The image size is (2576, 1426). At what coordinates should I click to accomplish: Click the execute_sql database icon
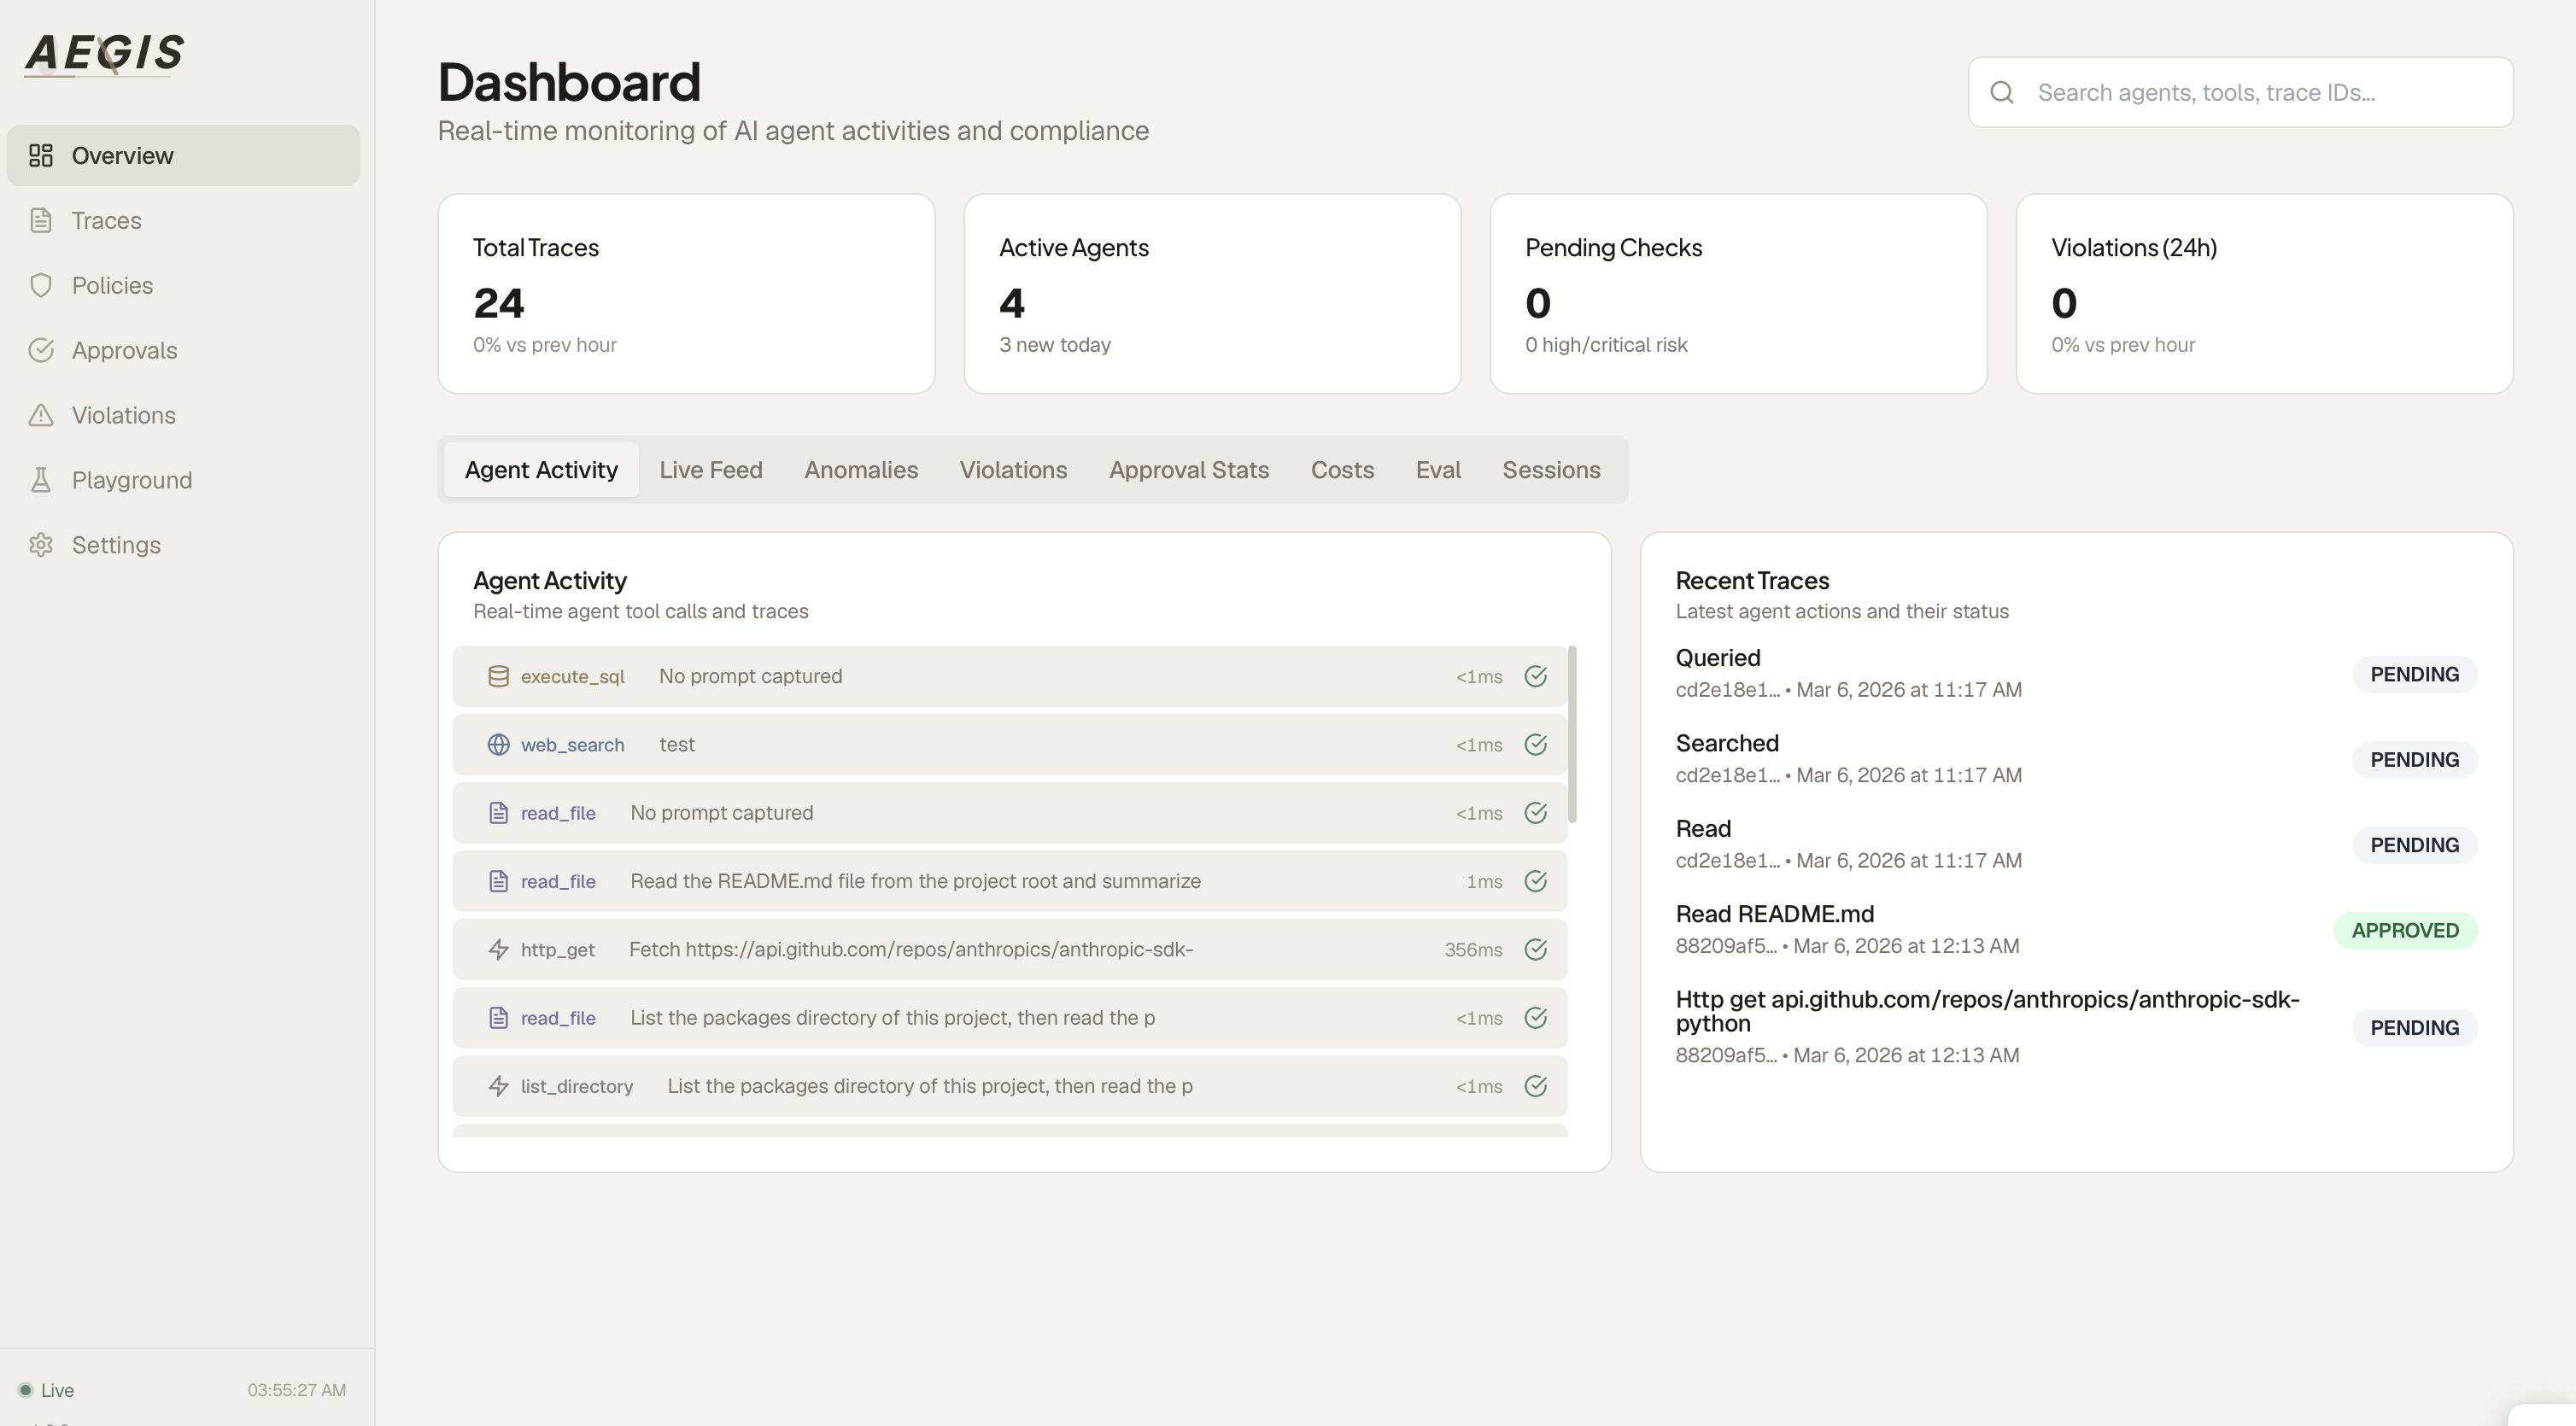pyautogui.click(x=498, y=677)
